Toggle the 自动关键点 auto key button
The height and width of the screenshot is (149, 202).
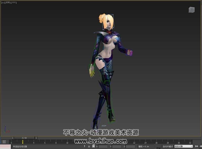(168, 146)
